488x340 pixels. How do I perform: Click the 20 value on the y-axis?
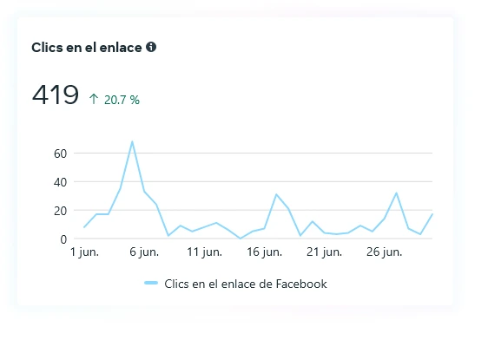pyautogui.click(x=61, y=211)
